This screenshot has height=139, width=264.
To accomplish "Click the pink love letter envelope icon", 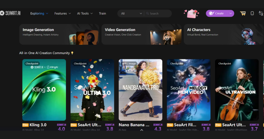I will [x=191, y=14].
